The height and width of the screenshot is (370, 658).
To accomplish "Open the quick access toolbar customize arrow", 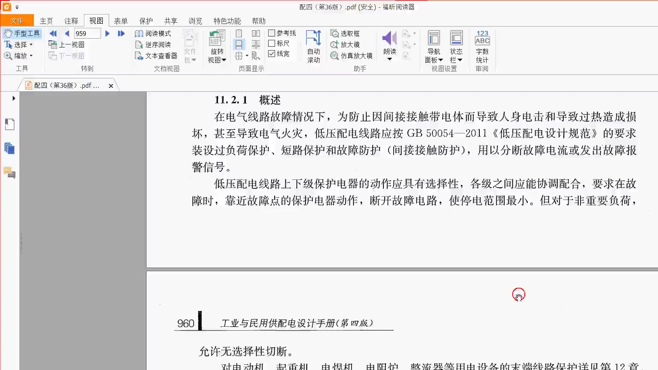I will coord(17,7).
